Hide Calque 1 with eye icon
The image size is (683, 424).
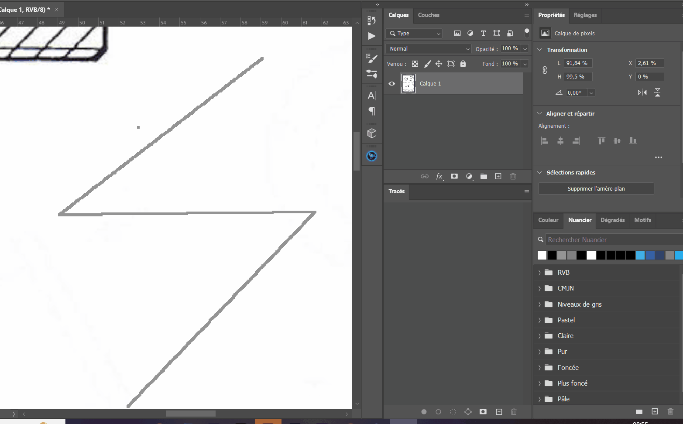pyautogui.click(x=392, y=84)
